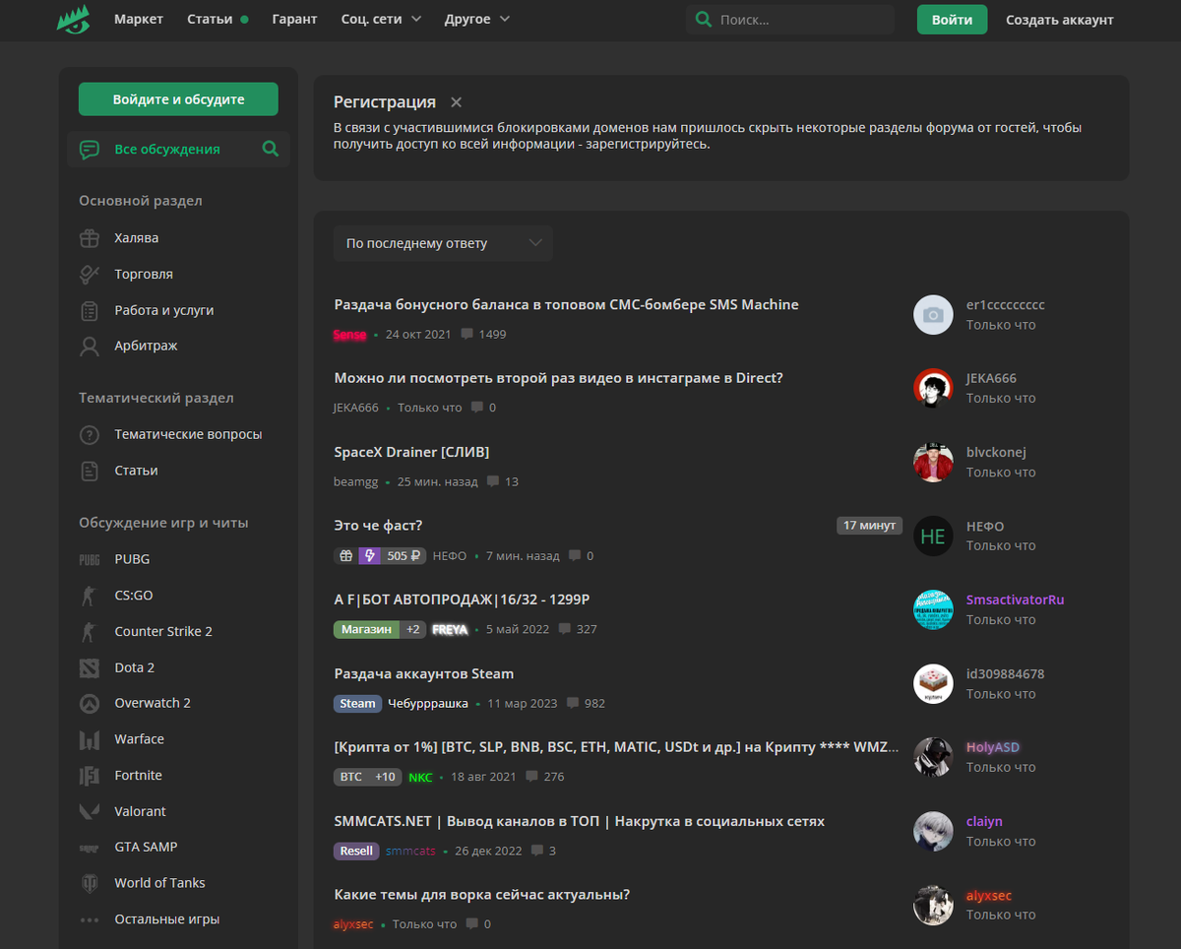The height and width of the screenshot is (949, 1181).
Task: Click the three-dots Остальные игры icon
Action: 90,919
